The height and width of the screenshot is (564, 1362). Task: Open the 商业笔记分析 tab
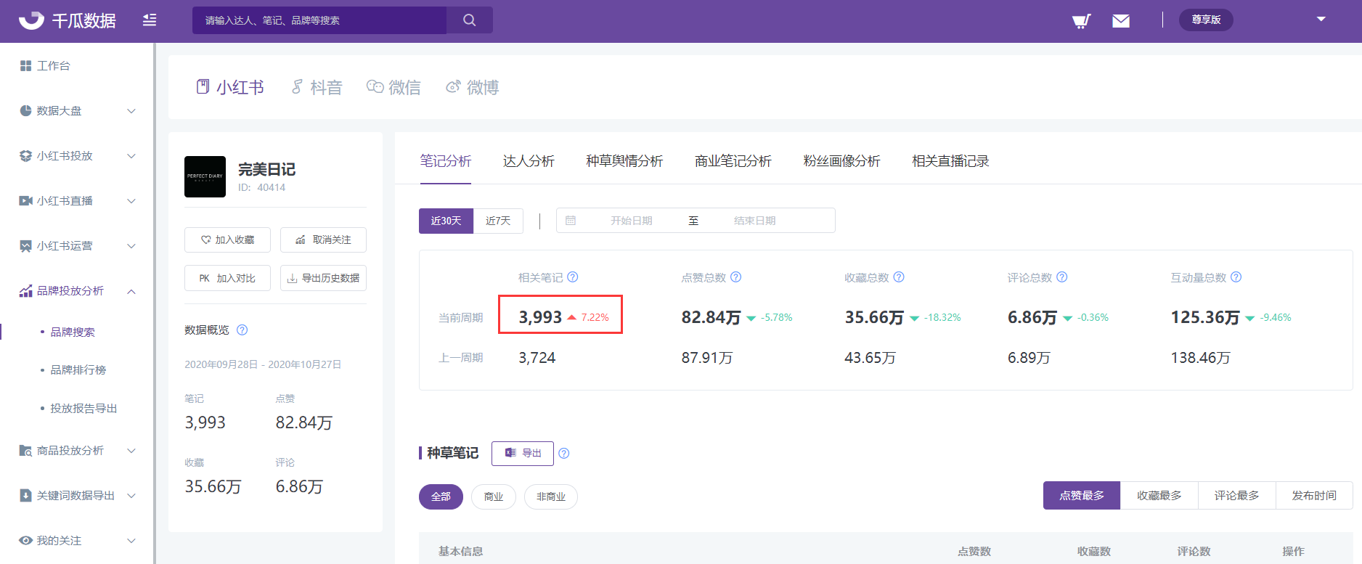[x=733, y=161]
